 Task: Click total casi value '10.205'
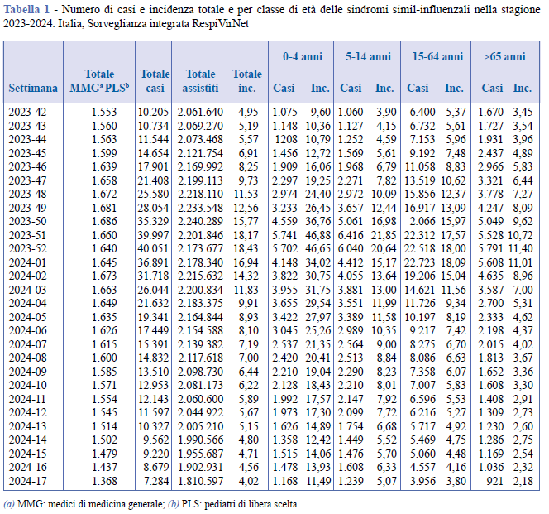153,112
